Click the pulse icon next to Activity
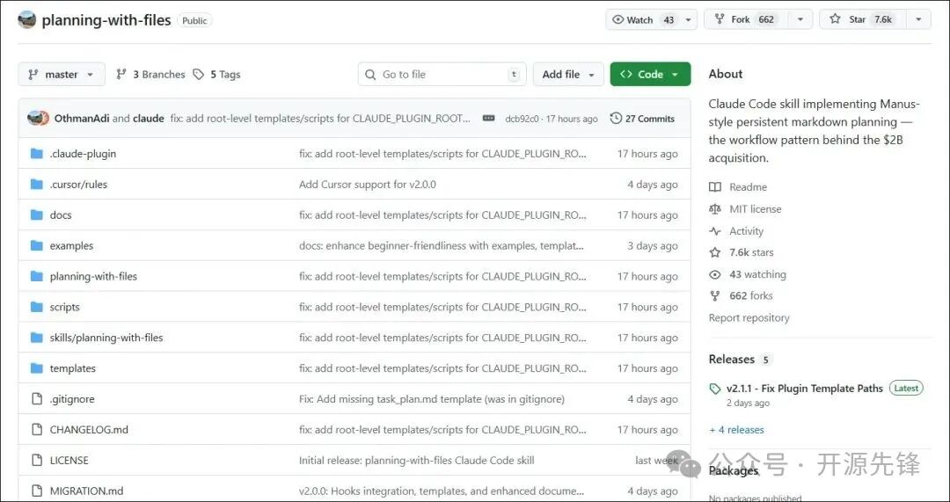 (715, 231)
